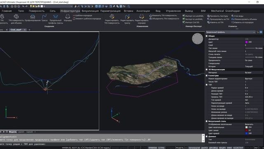The height and width of the screenshot is (149, 264).
Task: Toggle ОТРАС tracking in status bar
Action: coord(161,148)
